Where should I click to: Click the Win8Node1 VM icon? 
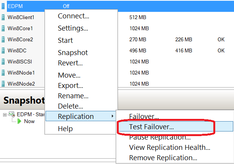click(3, 73)
